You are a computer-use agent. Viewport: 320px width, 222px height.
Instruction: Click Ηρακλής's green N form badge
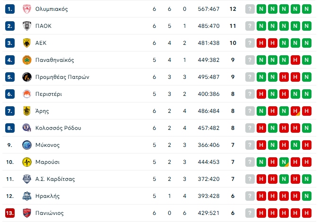[307, 196]
